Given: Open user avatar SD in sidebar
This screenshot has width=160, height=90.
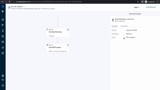Looking at the screenshot, I should [3, 76].
